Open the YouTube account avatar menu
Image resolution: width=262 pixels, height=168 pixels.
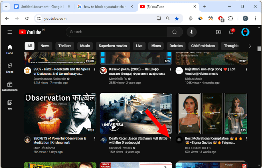tap(245, 32)
